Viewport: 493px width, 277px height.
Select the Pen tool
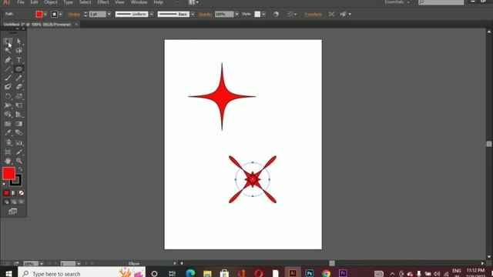(x=8, y=60)
